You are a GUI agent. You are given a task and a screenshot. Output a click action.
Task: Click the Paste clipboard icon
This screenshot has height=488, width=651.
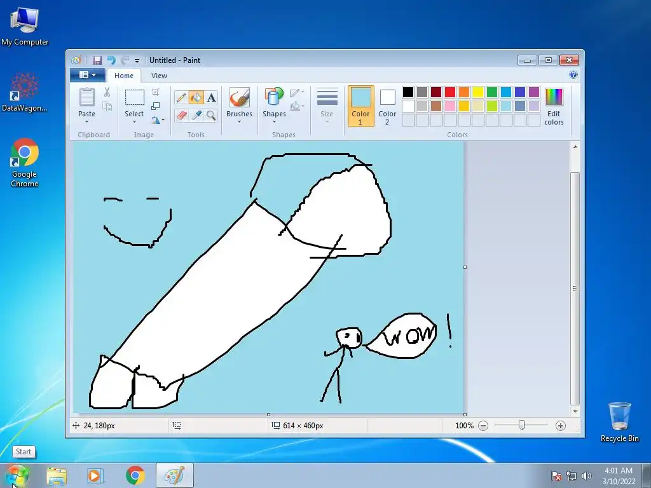coord(86,97)
